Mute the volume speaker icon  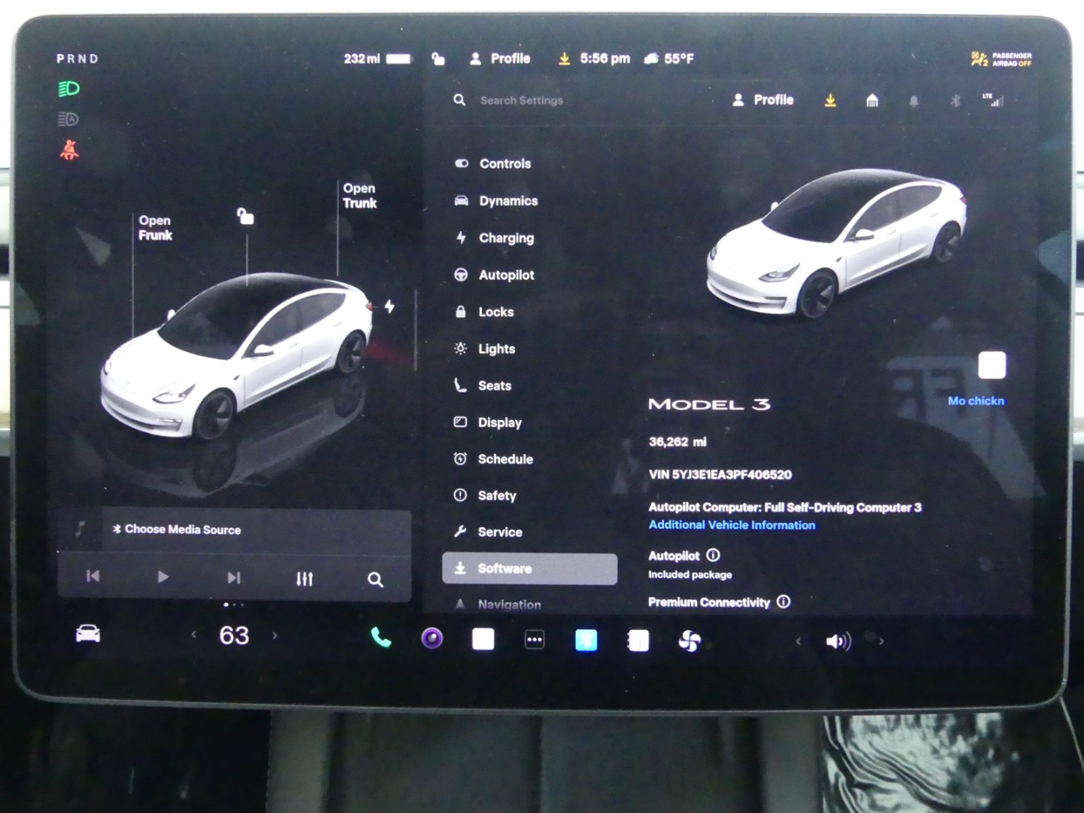point(837,641)
